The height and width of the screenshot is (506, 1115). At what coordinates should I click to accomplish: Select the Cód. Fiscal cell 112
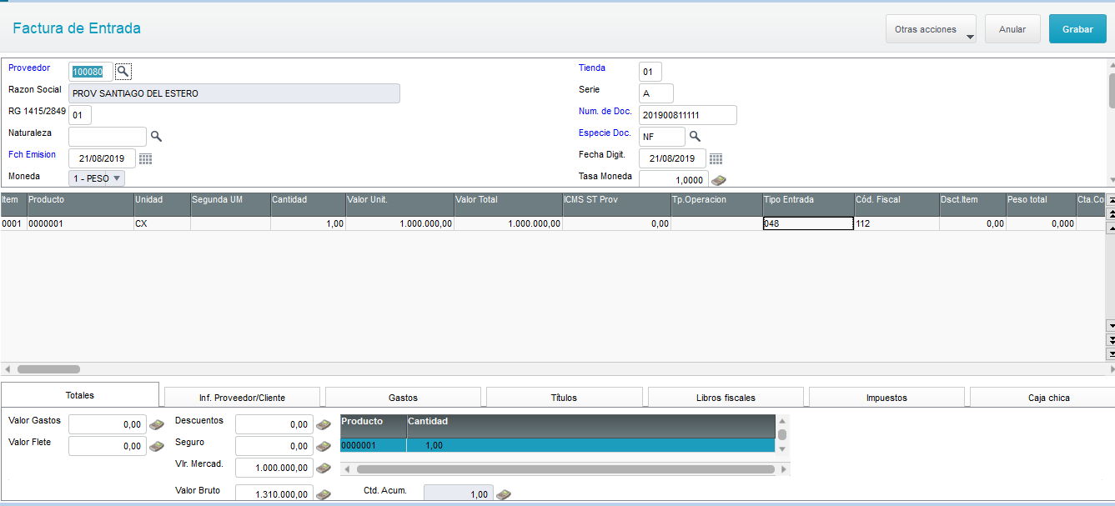pyautogui.click(x=897, y=223)
